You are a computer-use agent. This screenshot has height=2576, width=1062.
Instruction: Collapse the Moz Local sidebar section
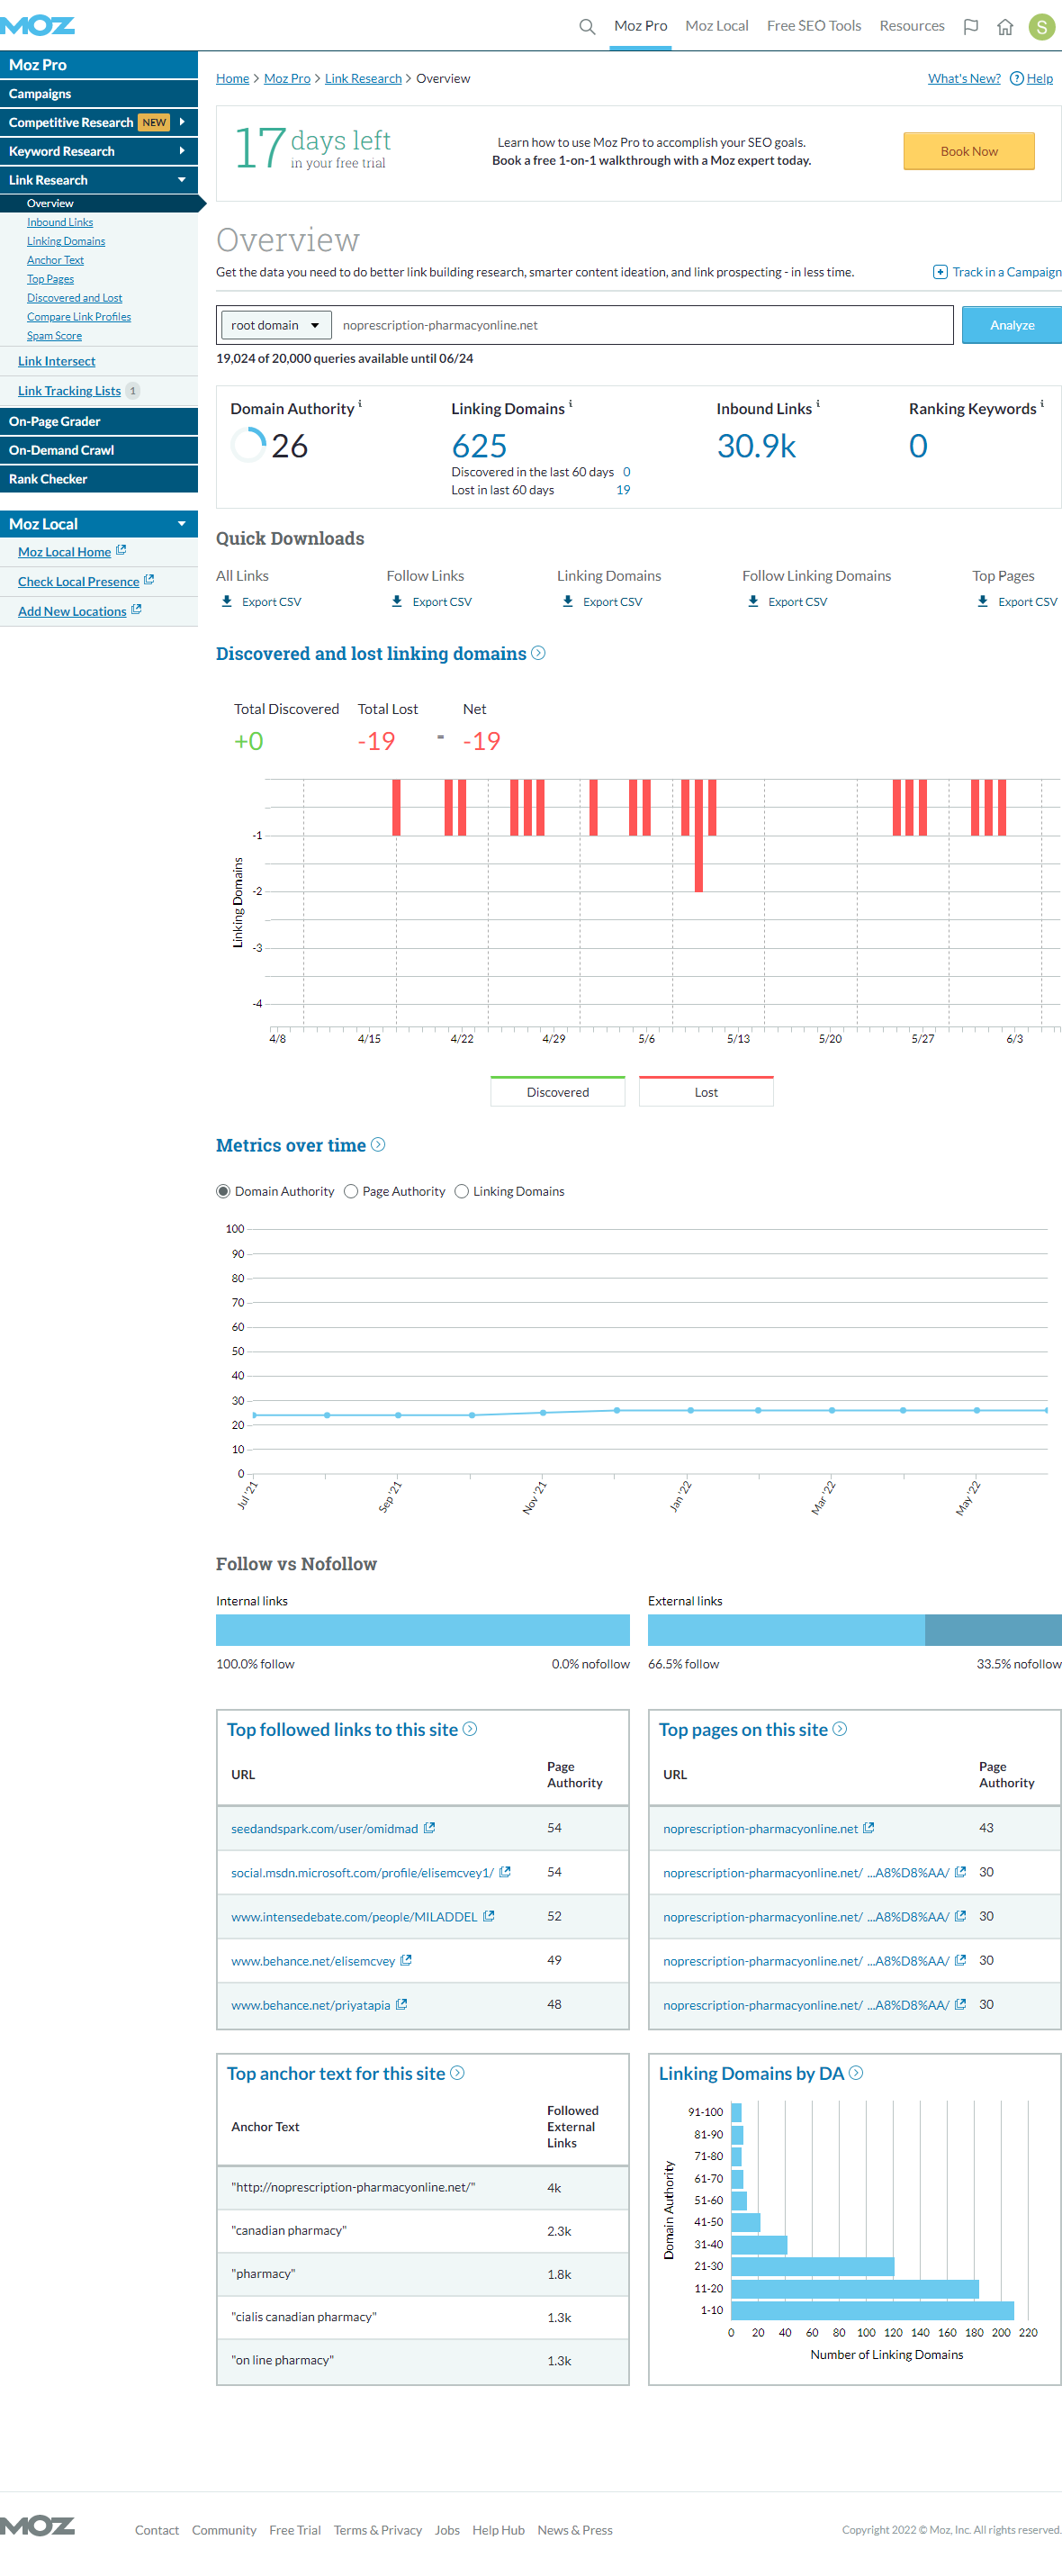pos(182,524)
